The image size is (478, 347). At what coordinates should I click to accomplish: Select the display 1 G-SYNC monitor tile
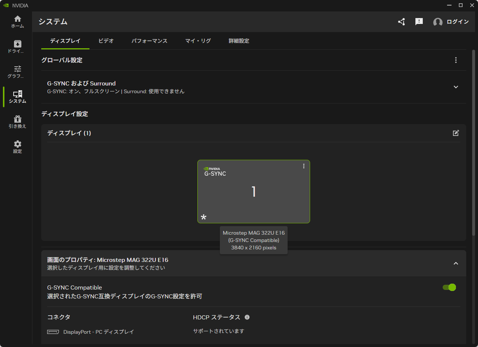point(254,192)
